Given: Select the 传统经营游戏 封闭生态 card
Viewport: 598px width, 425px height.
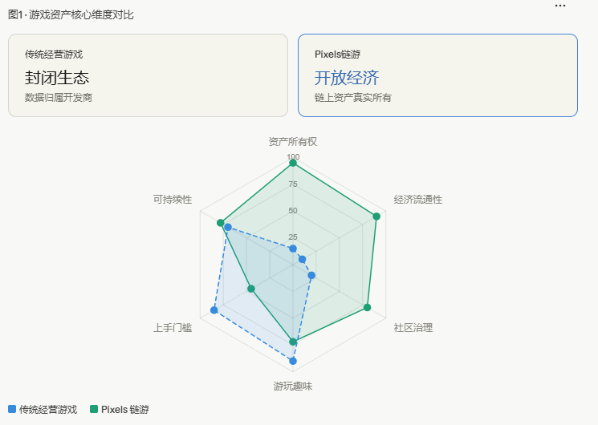Looking at the screenshot, I should coord(148,75).
